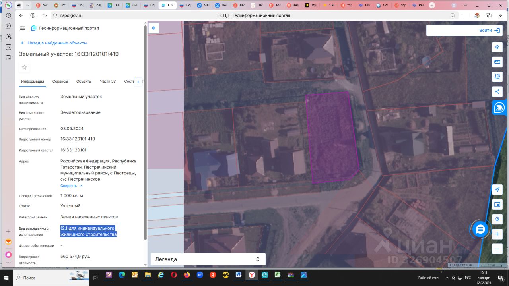The height and width of the screenshot is (286, 509).
Task: Click the РУС keyboard language indicator
Action: tap(468, 278)
